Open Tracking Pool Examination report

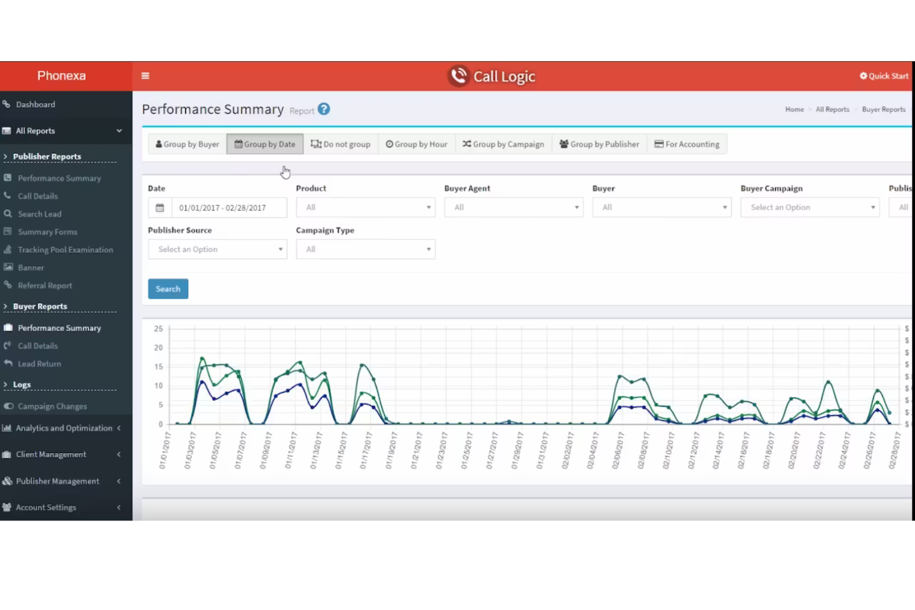pyautogui.click(x=66, y=250)
